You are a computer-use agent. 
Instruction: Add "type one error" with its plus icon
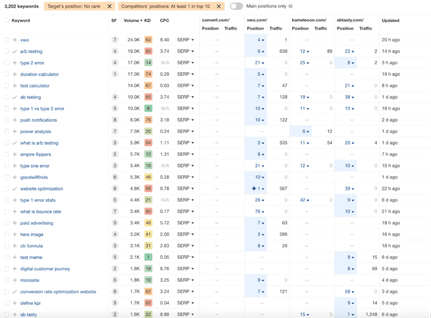coord(15,166)
